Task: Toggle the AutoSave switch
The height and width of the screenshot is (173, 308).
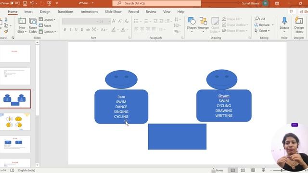Action: [x=15, y=3]
